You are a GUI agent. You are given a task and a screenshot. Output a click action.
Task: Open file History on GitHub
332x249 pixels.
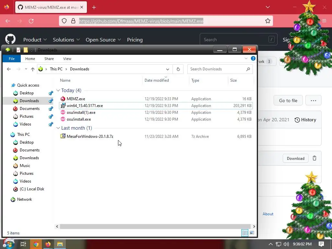[305, 120]
